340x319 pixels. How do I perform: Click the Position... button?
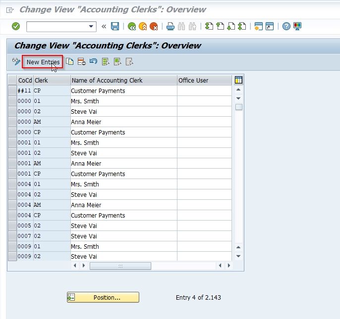pos(103,297)
